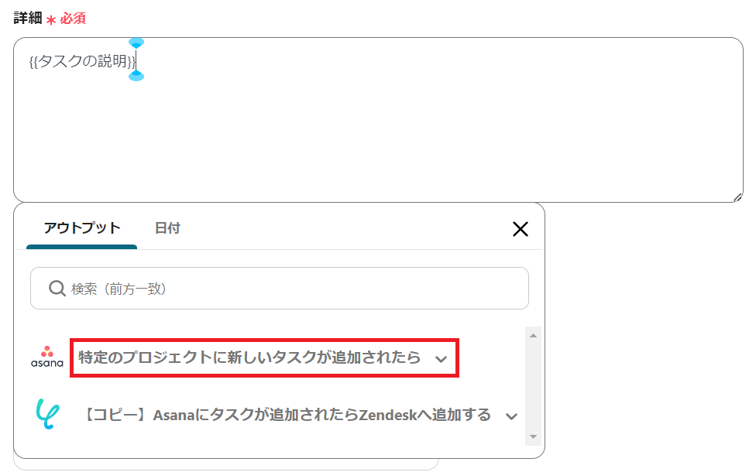This screenshot has width=756, height=472.
Task: Click the 詳細 required field label
Action: click(x=28, y=18)
